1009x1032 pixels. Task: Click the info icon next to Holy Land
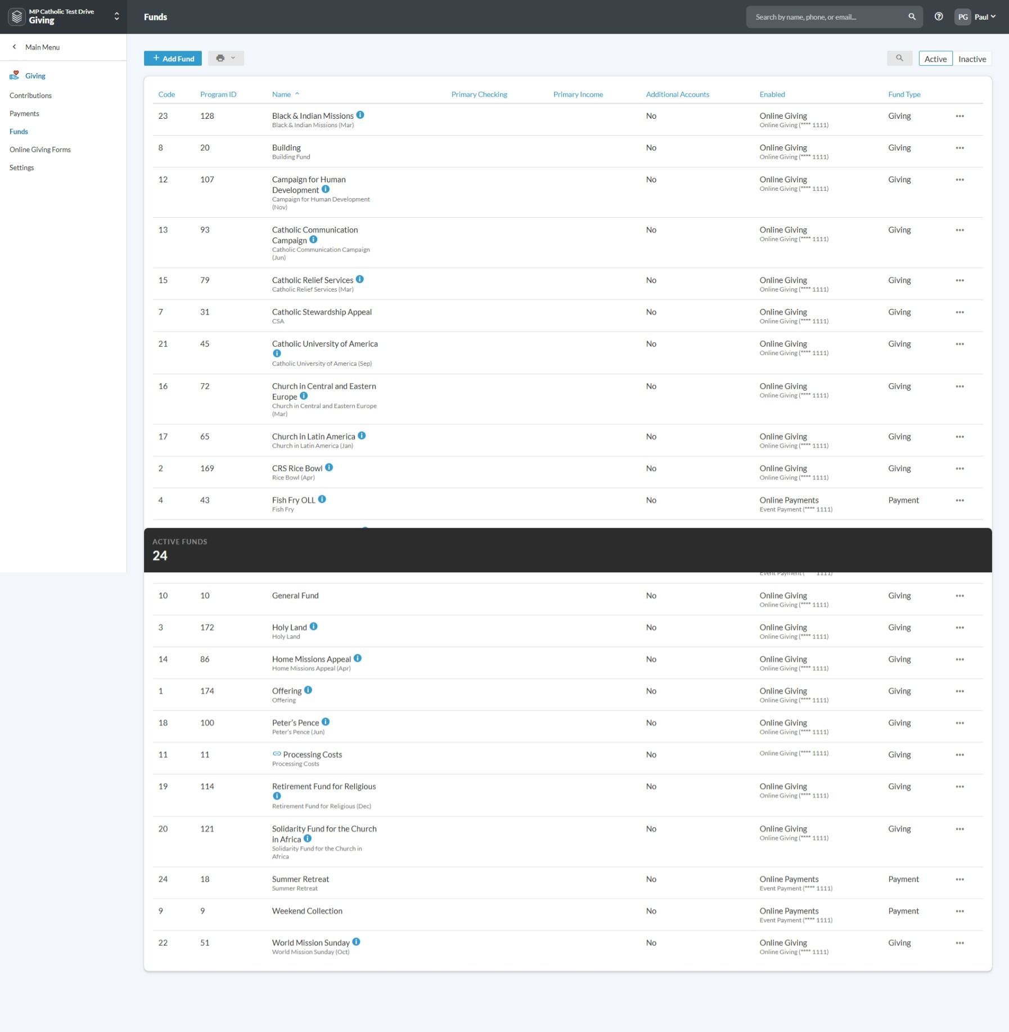(313, 626)
